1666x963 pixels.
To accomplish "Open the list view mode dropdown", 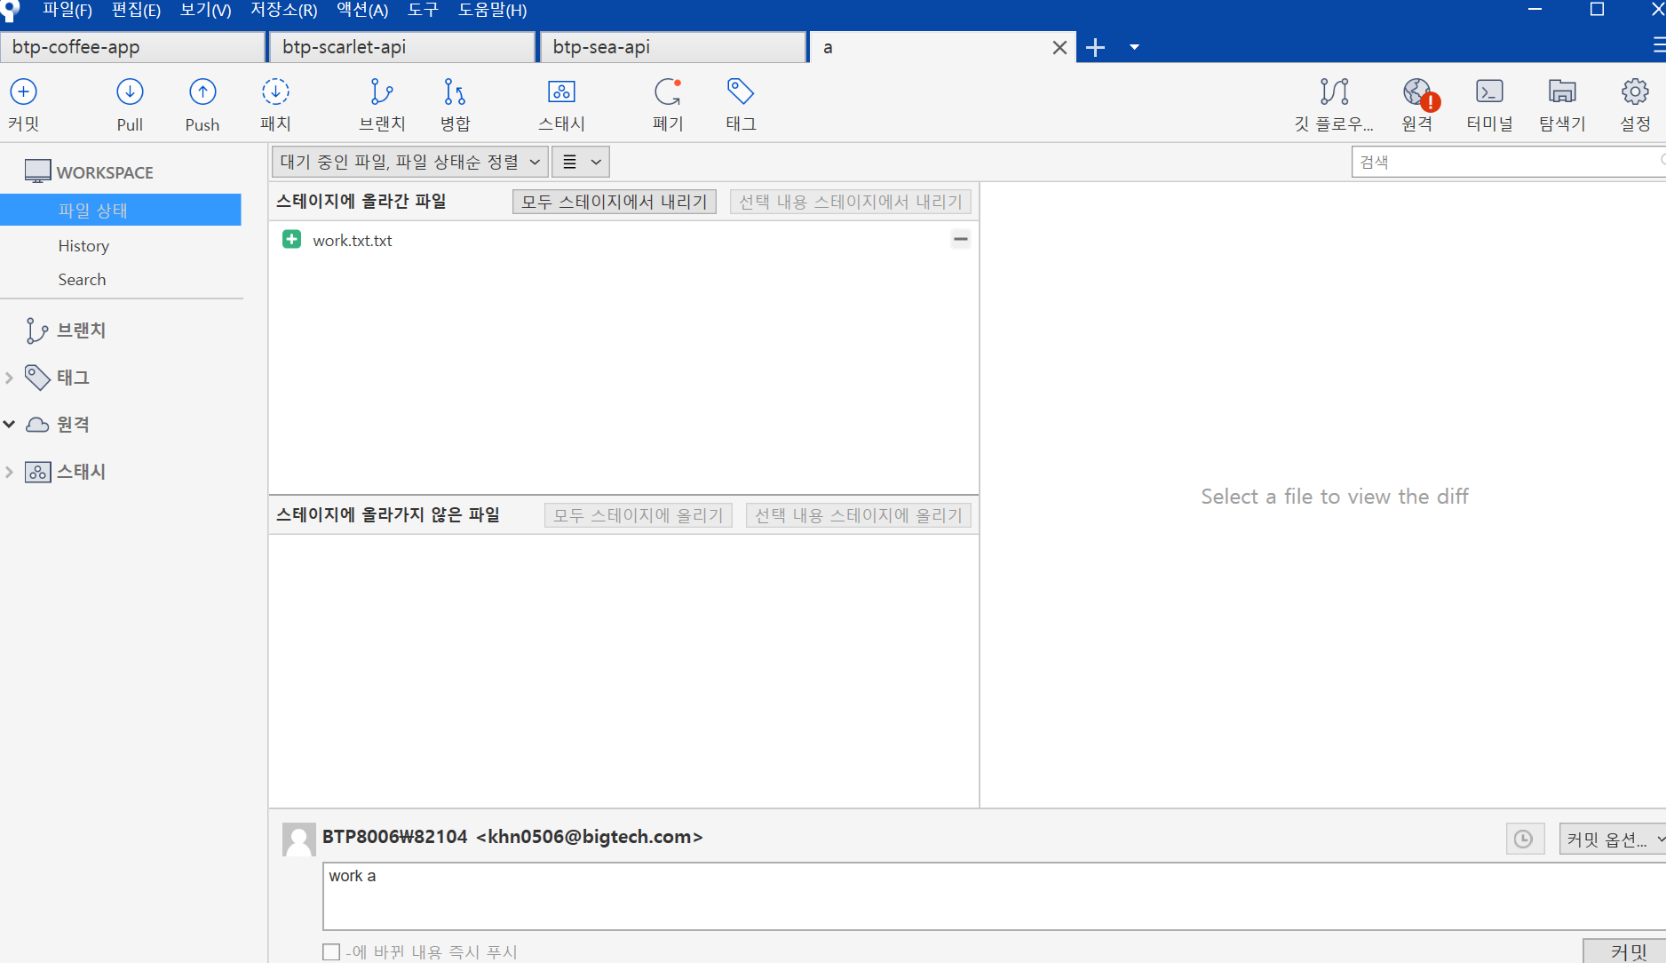I will click(x=581, y=162).
